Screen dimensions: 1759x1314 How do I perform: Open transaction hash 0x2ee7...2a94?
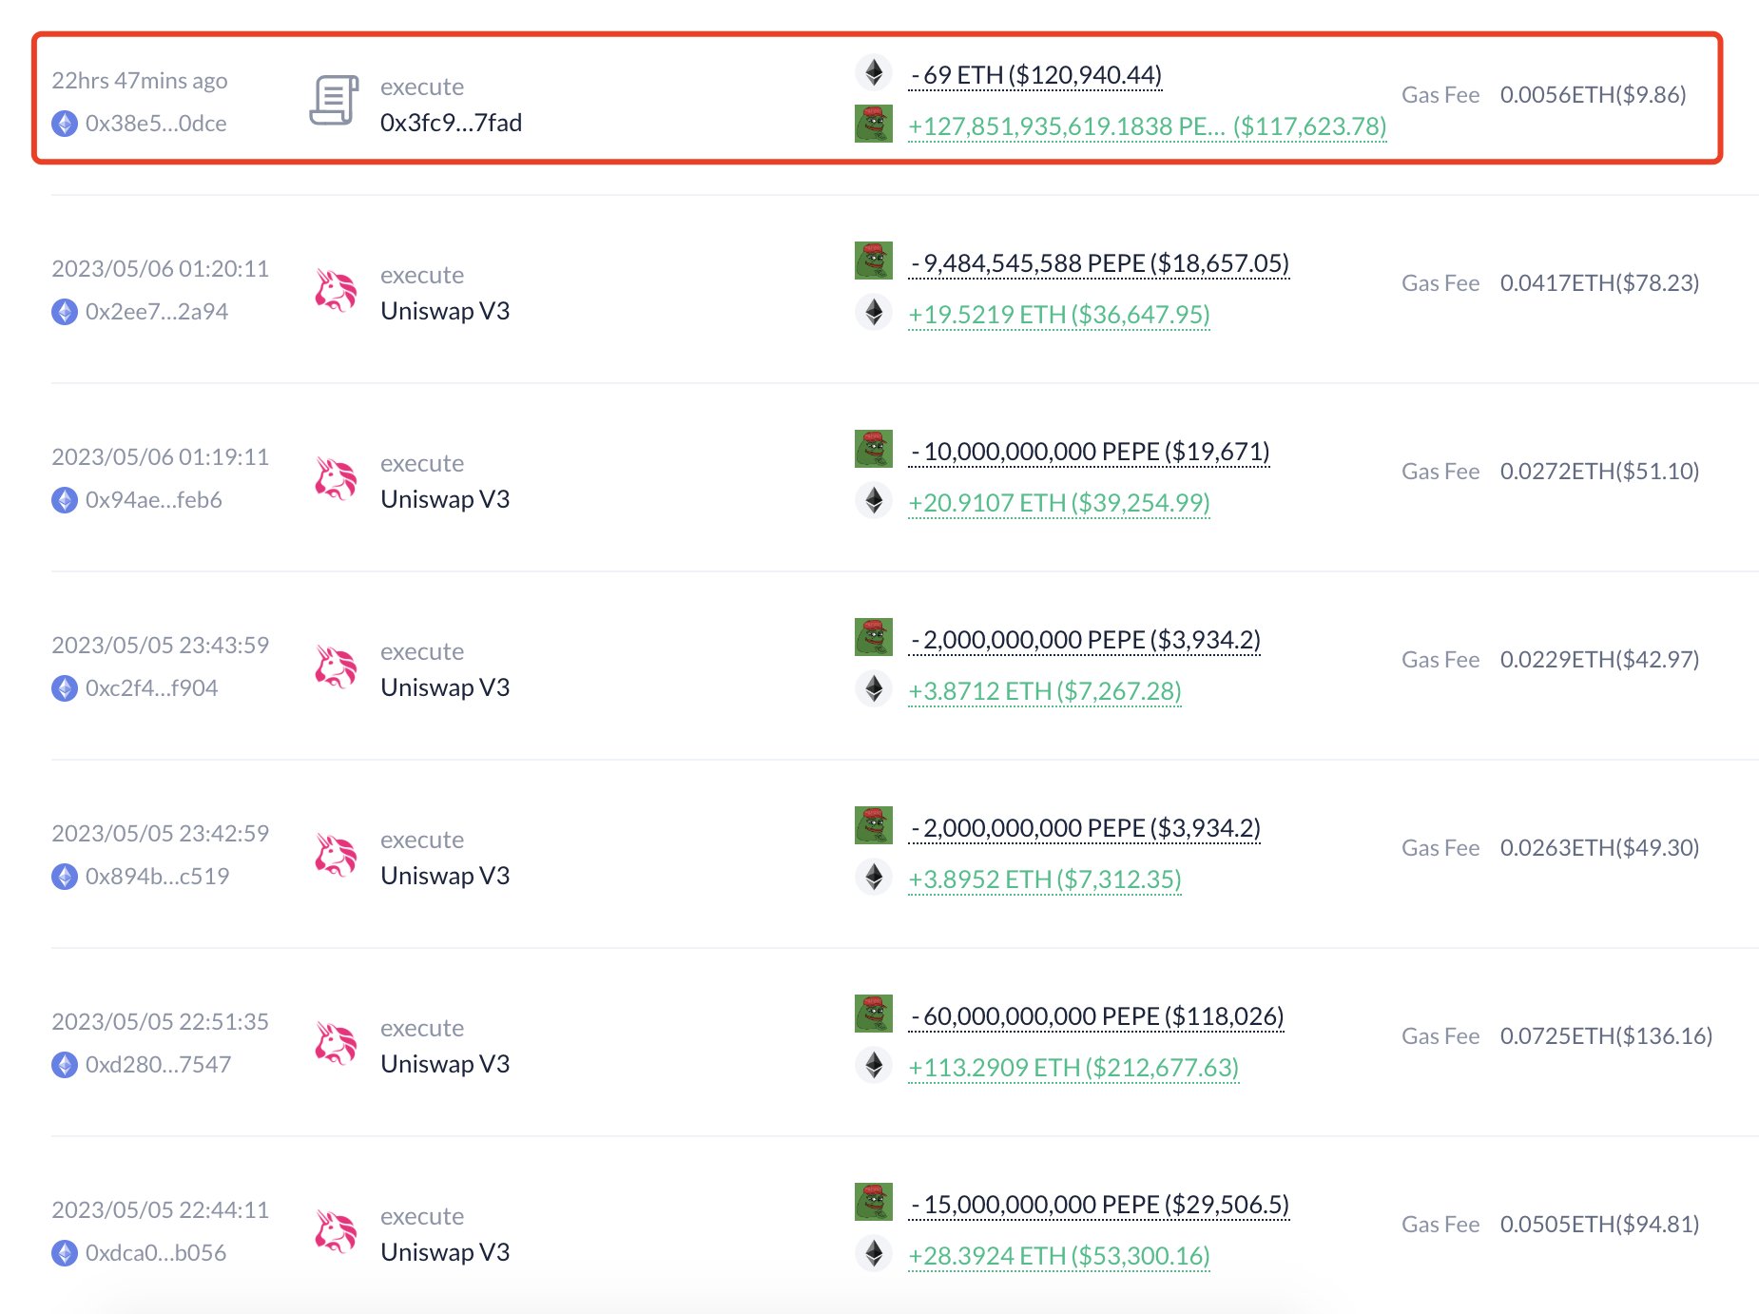click(x=157, y=312)
